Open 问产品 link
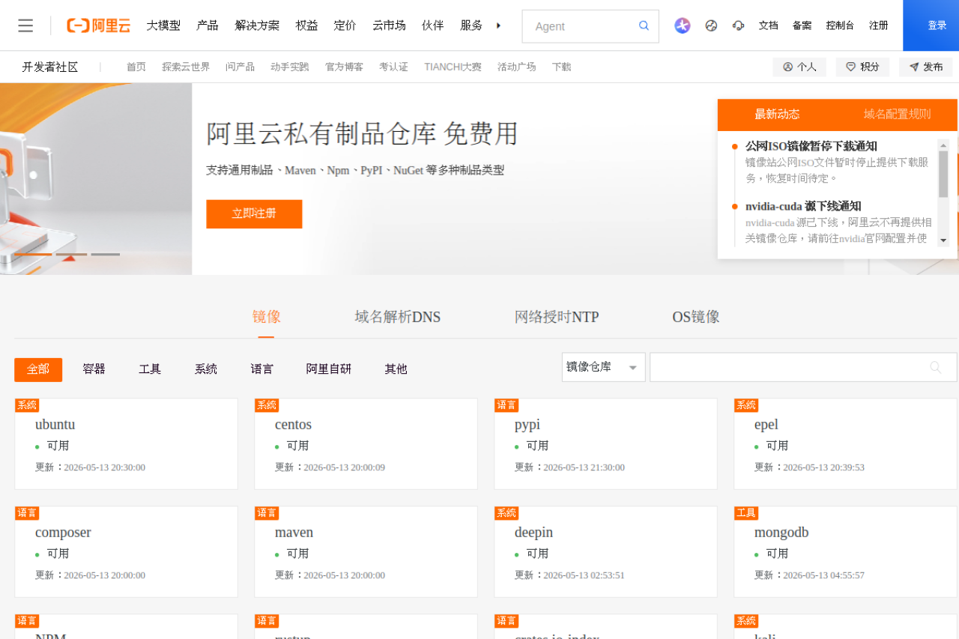 [240, 67]
